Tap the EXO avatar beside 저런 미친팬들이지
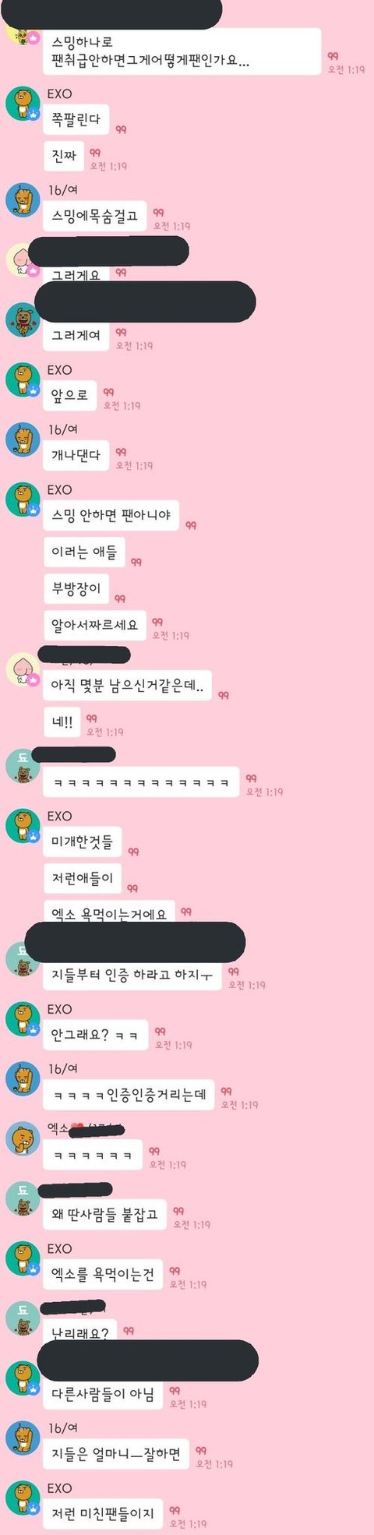Viewport: 374px width, 1535px height. pos(23,1498)
